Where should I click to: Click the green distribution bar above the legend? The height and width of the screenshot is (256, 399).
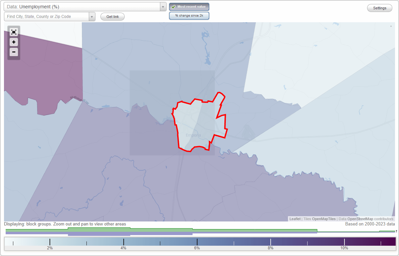(100, 230)
